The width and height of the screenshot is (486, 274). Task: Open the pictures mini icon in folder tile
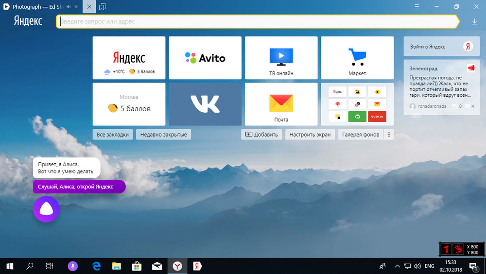point(357,92)
